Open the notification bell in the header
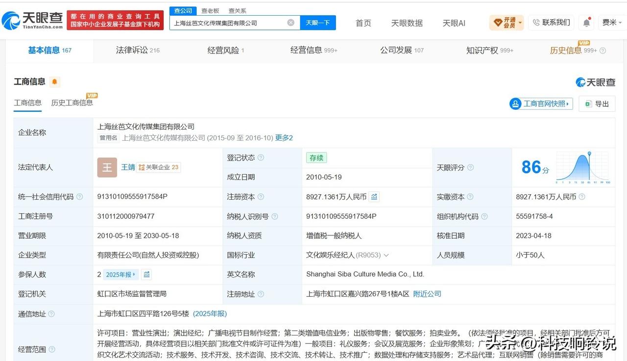Screen dimensions: 627x361 [586, 23]
